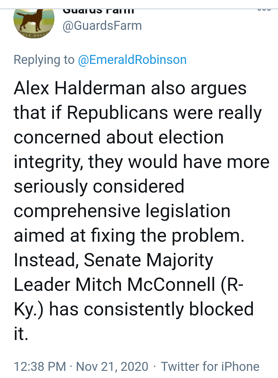The image size is (278, 378).
Task: Click the Nov 21, 2020 date
Action: pos(112,366)
